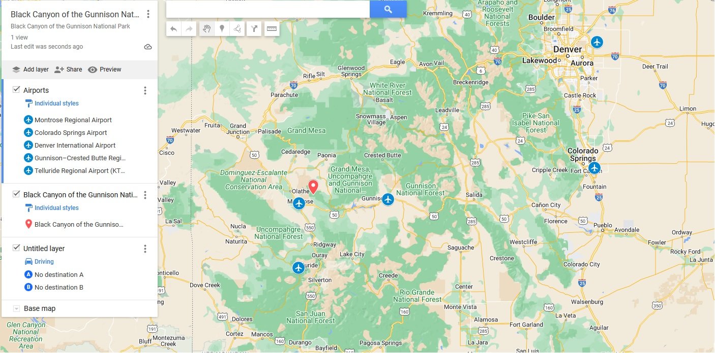Focus the map search input field
This screenshot has height=353, width=715.
point(268,9)
